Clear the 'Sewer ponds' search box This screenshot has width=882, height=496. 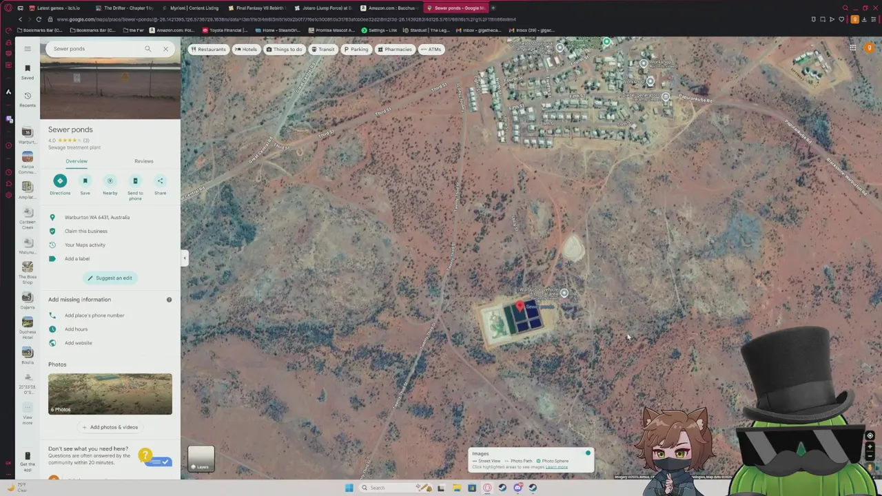pyautogui.click(x=165, y=49)
